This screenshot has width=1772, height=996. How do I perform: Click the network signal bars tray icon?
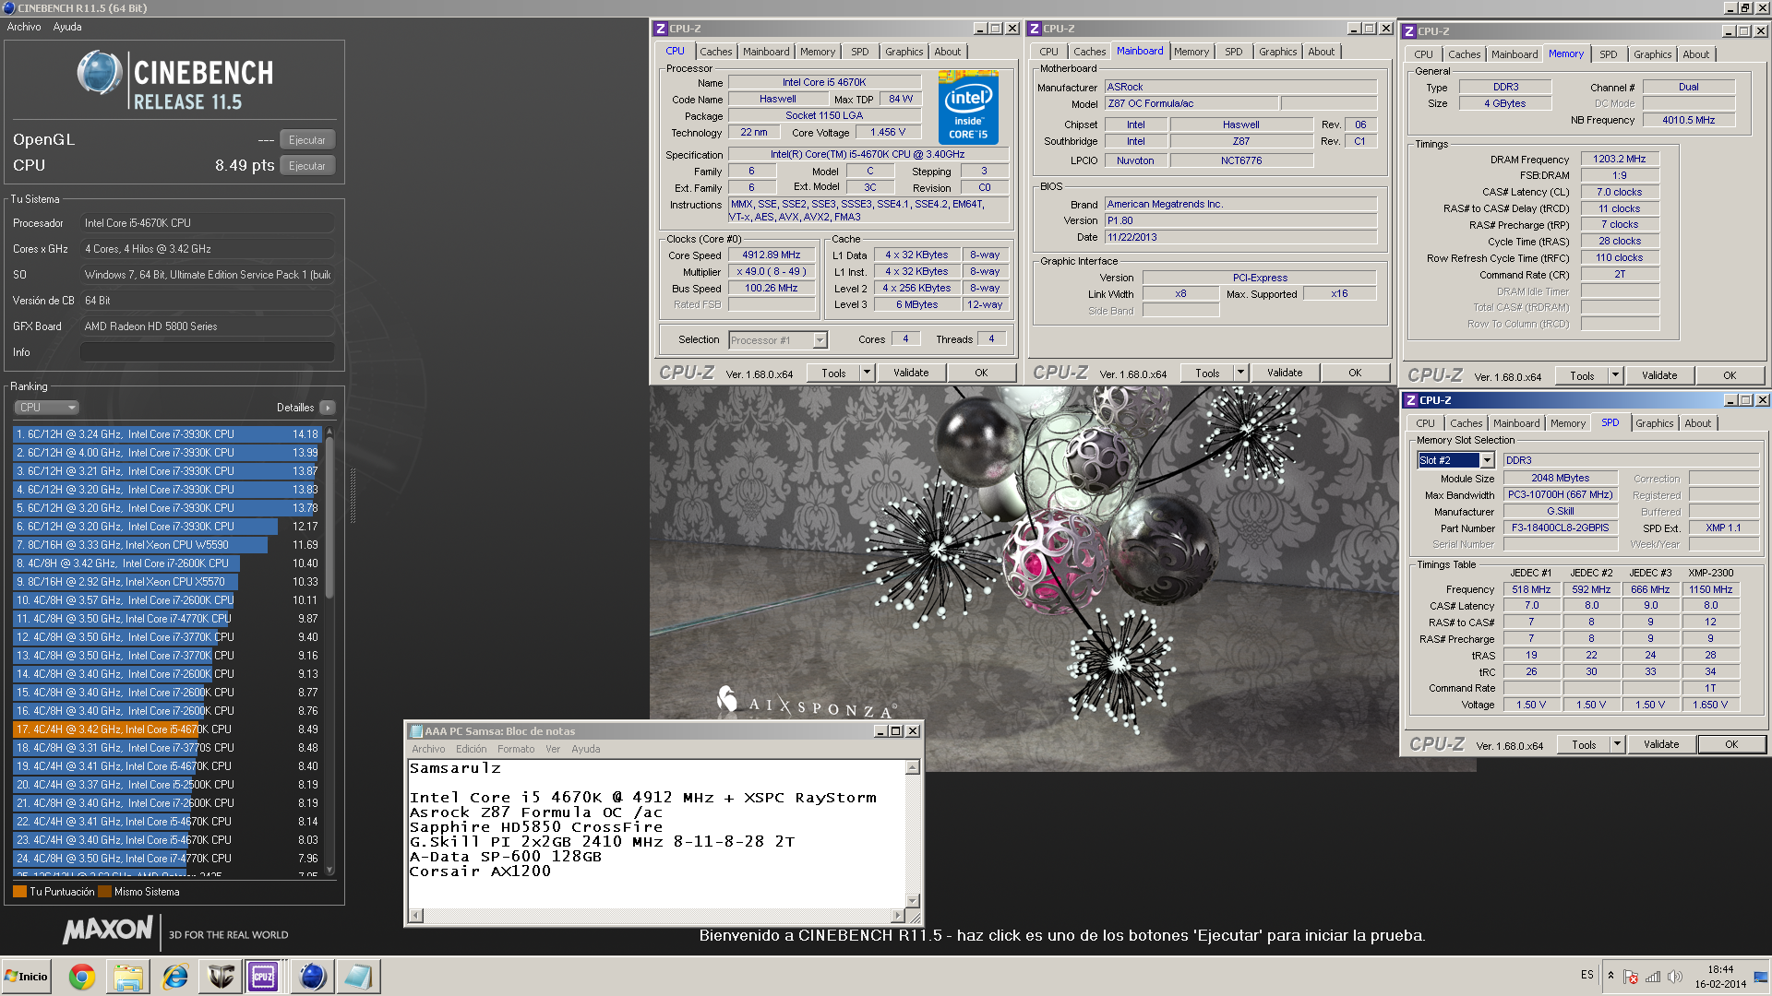(x=1653, y=977)
